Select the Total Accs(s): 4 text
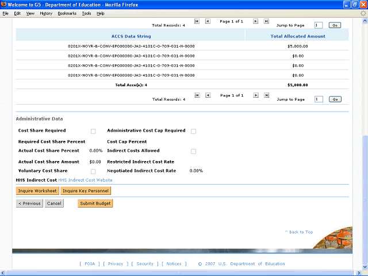The height and width of the screenshot is (276, 368). point(131,85)
